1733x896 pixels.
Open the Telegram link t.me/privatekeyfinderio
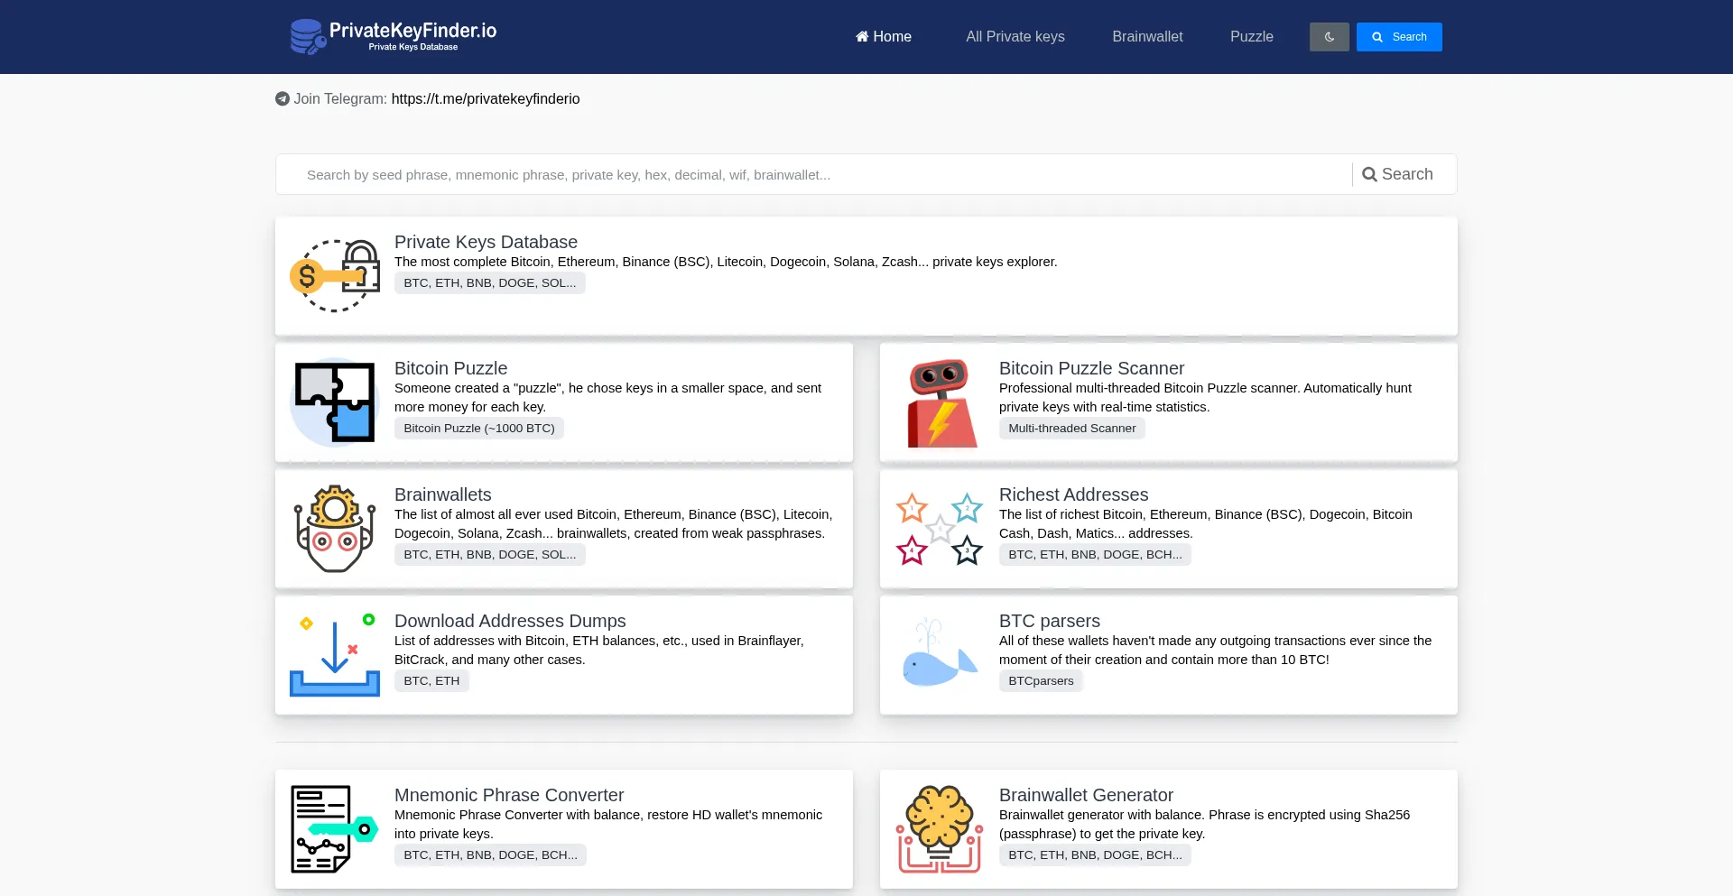(486, 99)
